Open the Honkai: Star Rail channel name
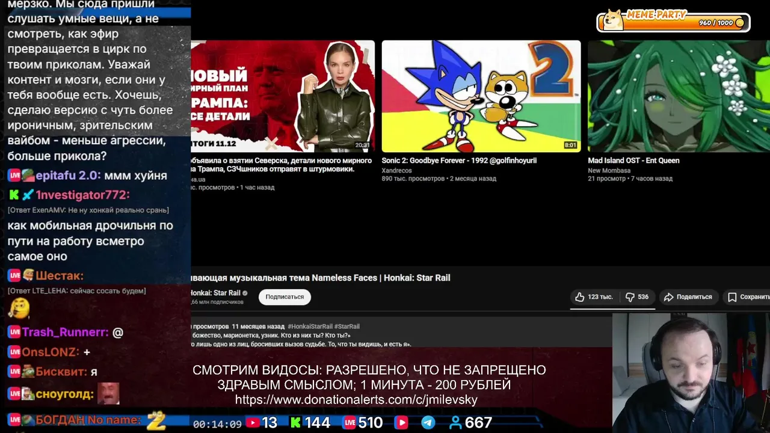 tap(215, 293)
